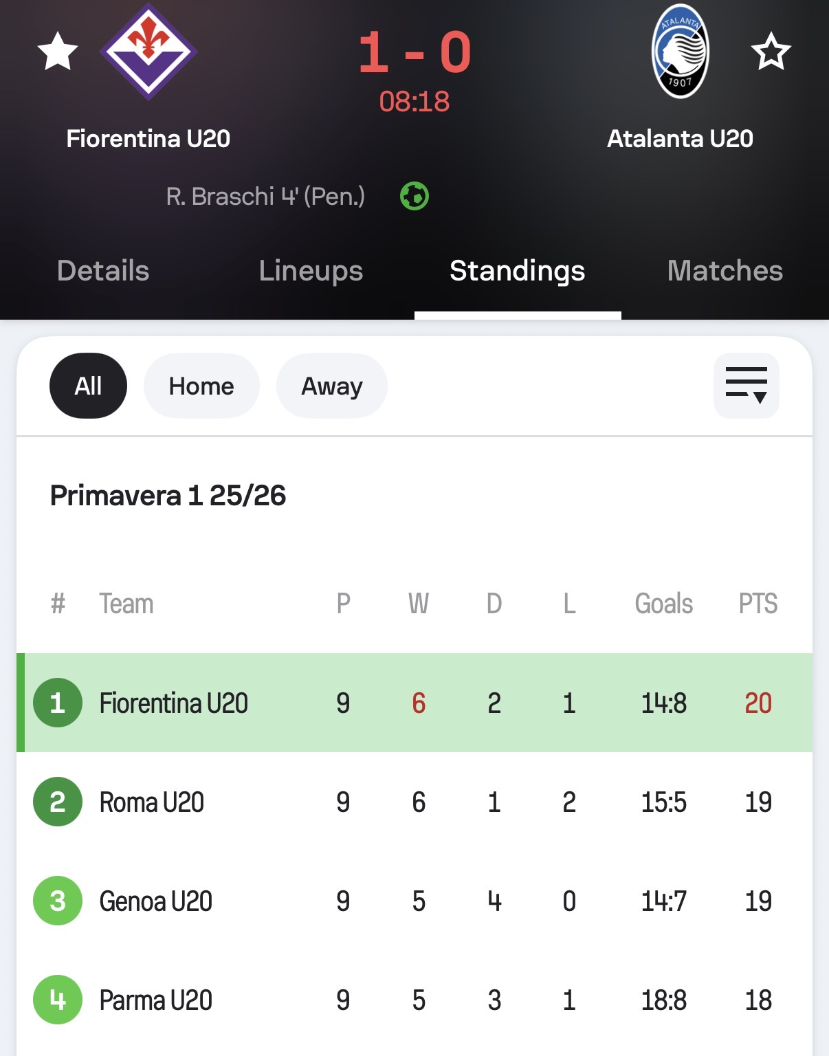Open Roma U20 team in standings

pos(152,802)
